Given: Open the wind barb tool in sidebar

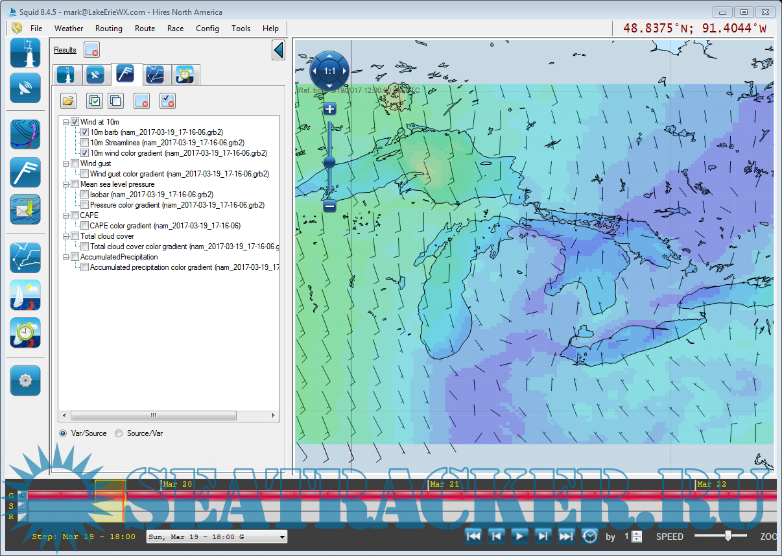Looking at the screenshot, I should pos(25,172).
